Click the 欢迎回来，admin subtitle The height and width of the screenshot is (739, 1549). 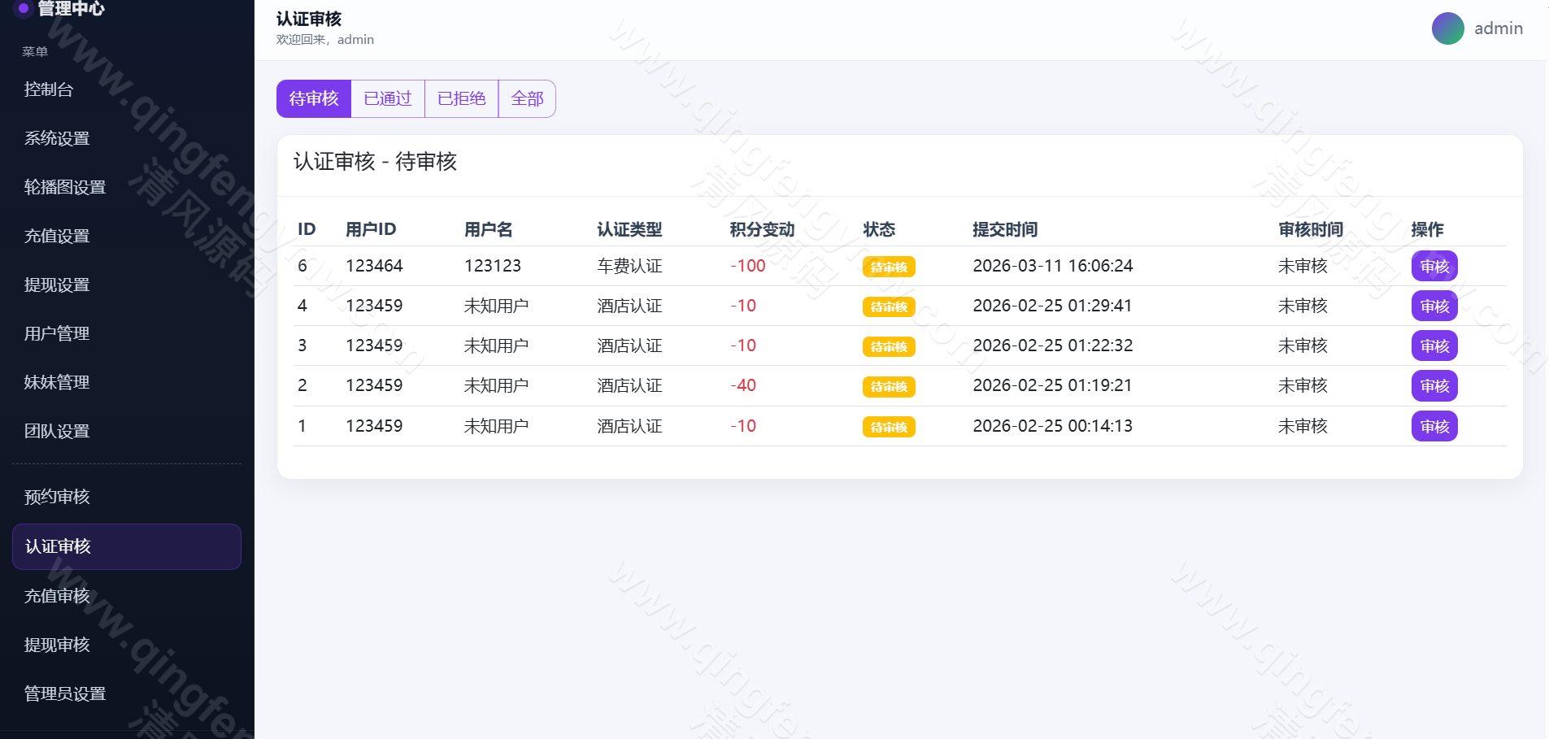(325, 40)
